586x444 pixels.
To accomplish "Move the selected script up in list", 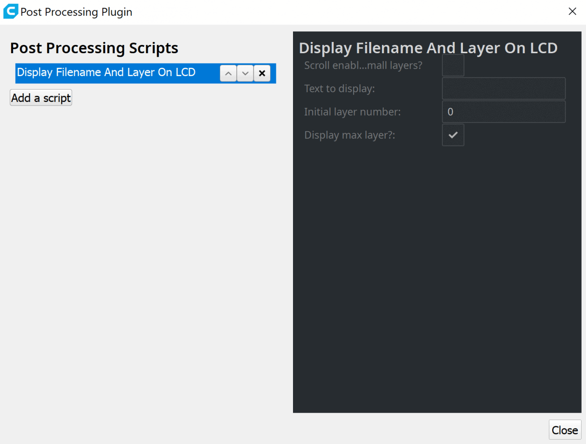I will click(228, 74).
